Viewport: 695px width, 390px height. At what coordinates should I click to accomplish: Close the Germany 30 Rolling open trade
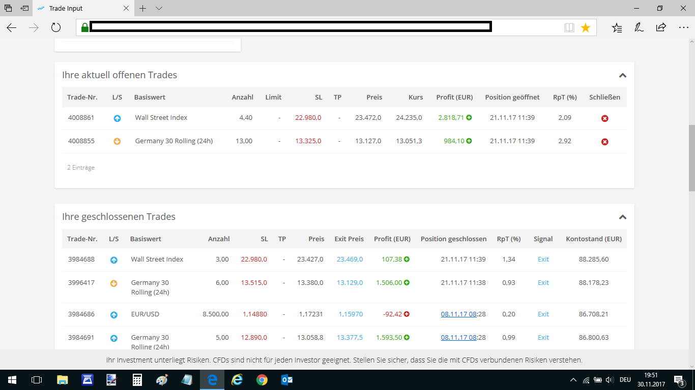[x=604, y=142]
